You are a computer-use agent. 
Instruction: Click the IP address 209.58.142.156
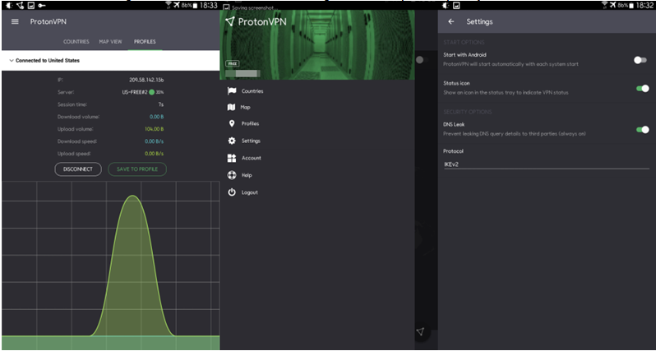(x=146, y=80)
